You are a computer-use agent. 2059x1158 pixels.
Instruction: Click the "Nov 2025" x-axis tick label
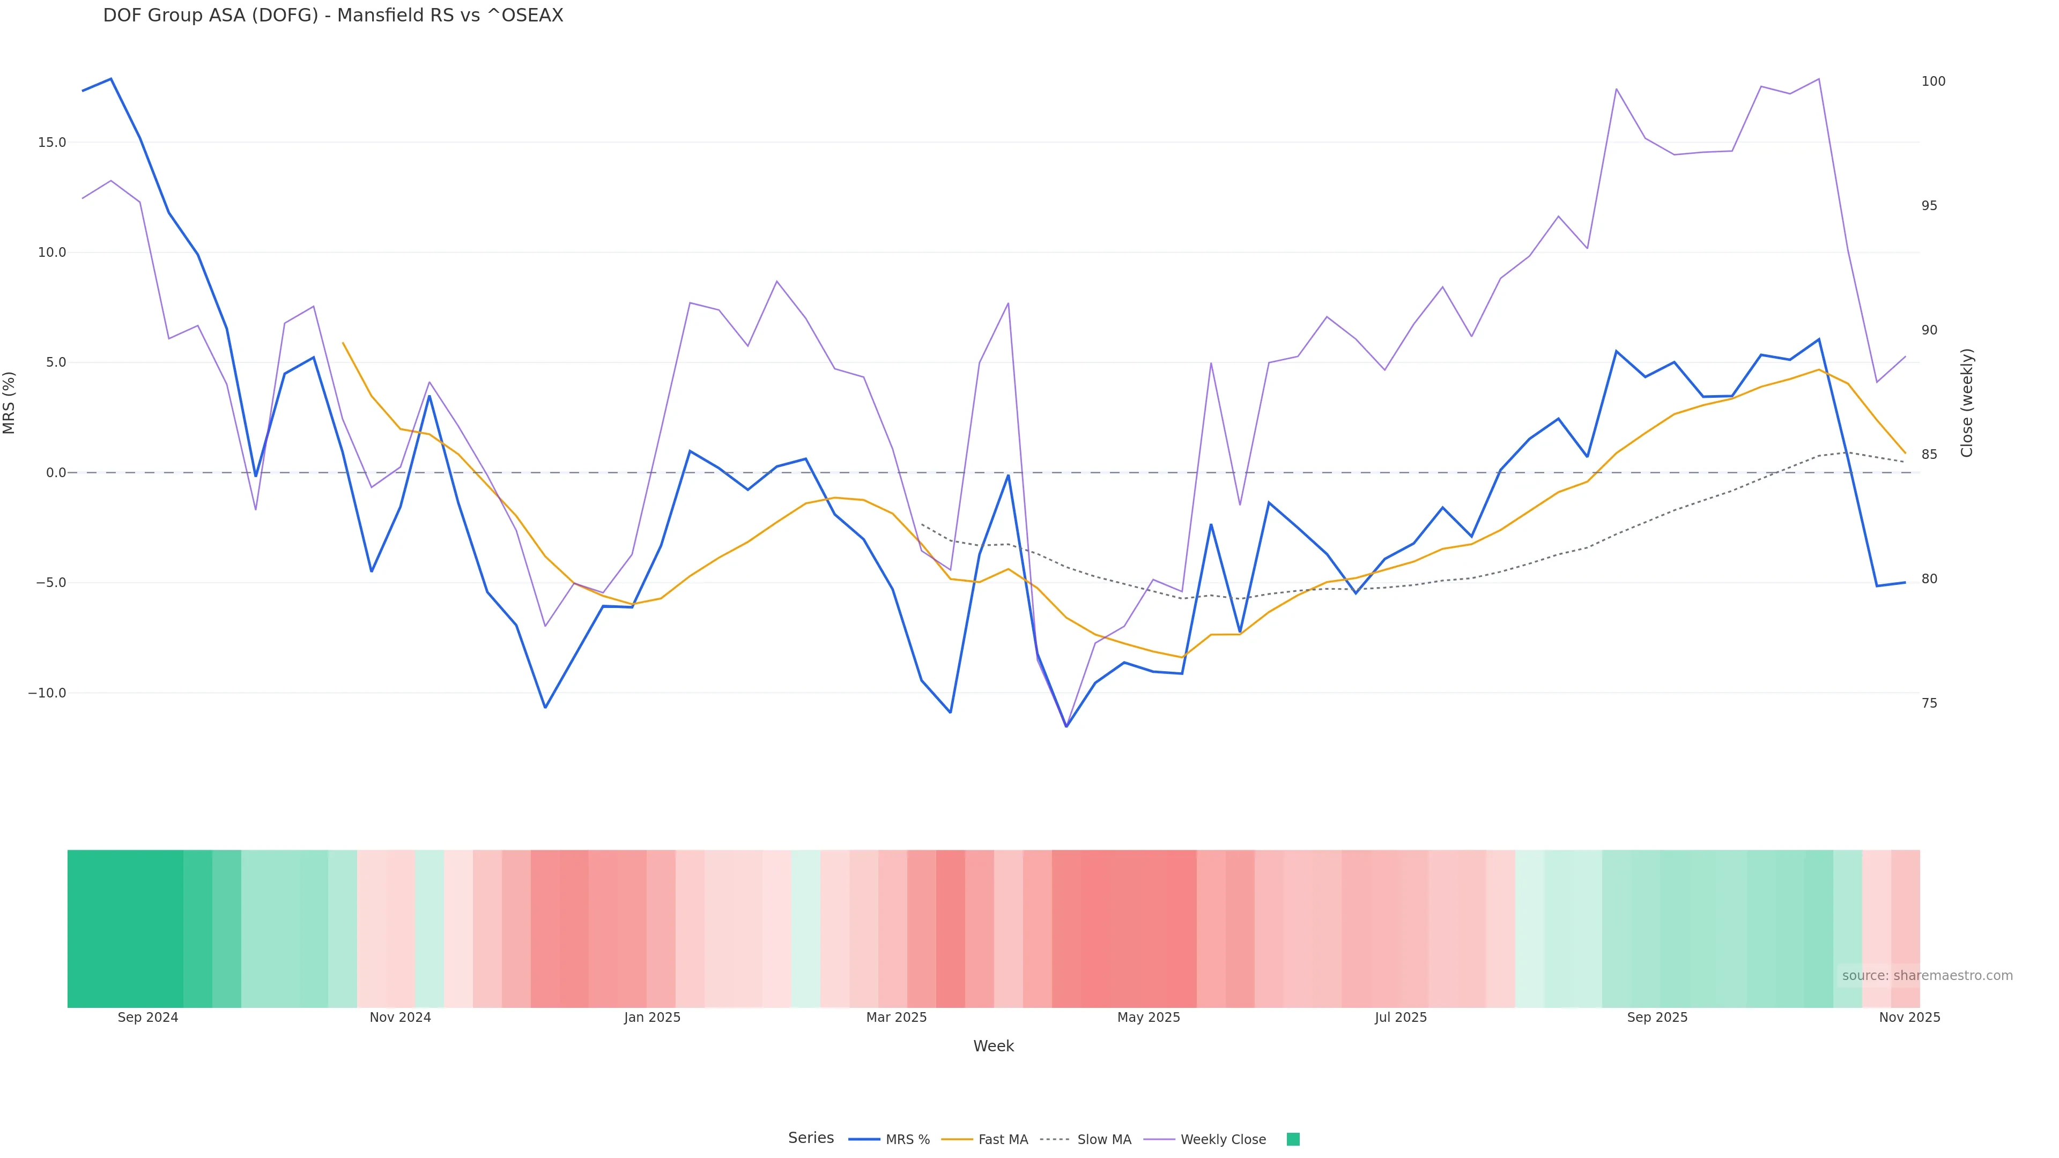pyautogui.click(x=1909, y=1018)
